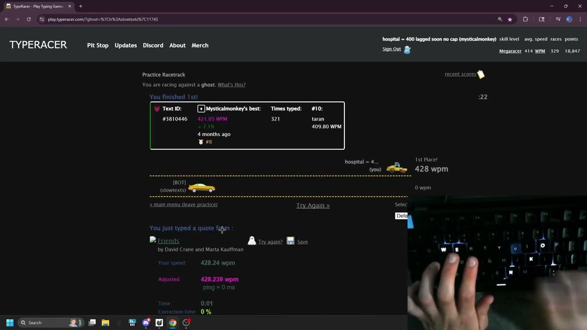Click text ID #3810446
This screenshot has width=587, height=330.
pyautogui.click(x=175, y=119)
